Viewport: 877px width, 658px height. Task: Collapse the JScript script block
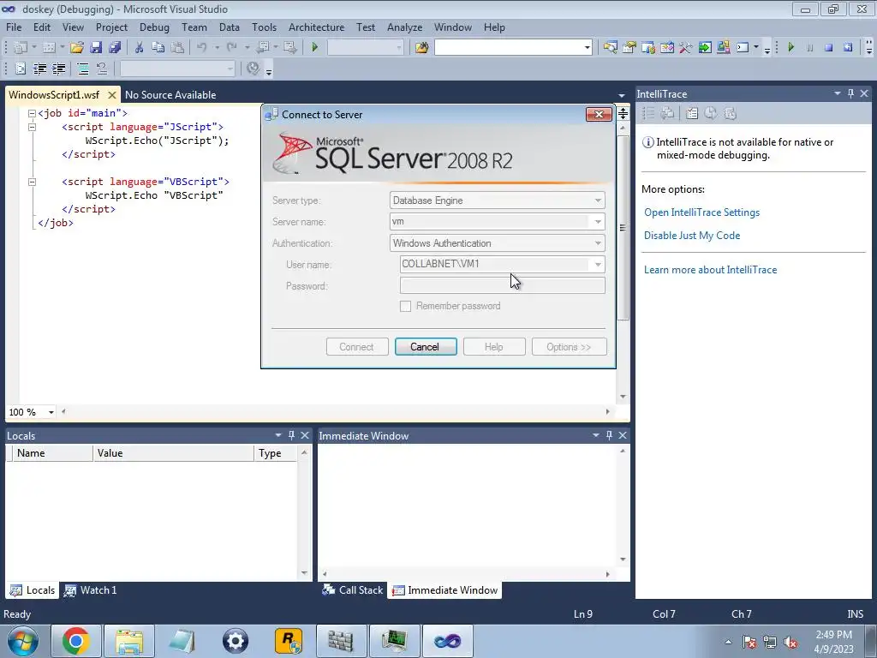click(32, 127)
